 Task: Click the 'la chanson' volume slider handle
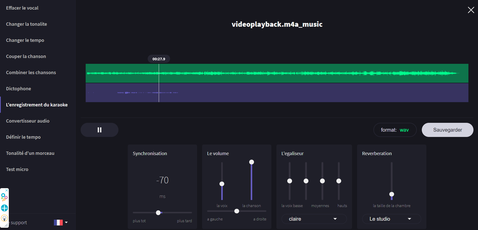tap(251, 162)
